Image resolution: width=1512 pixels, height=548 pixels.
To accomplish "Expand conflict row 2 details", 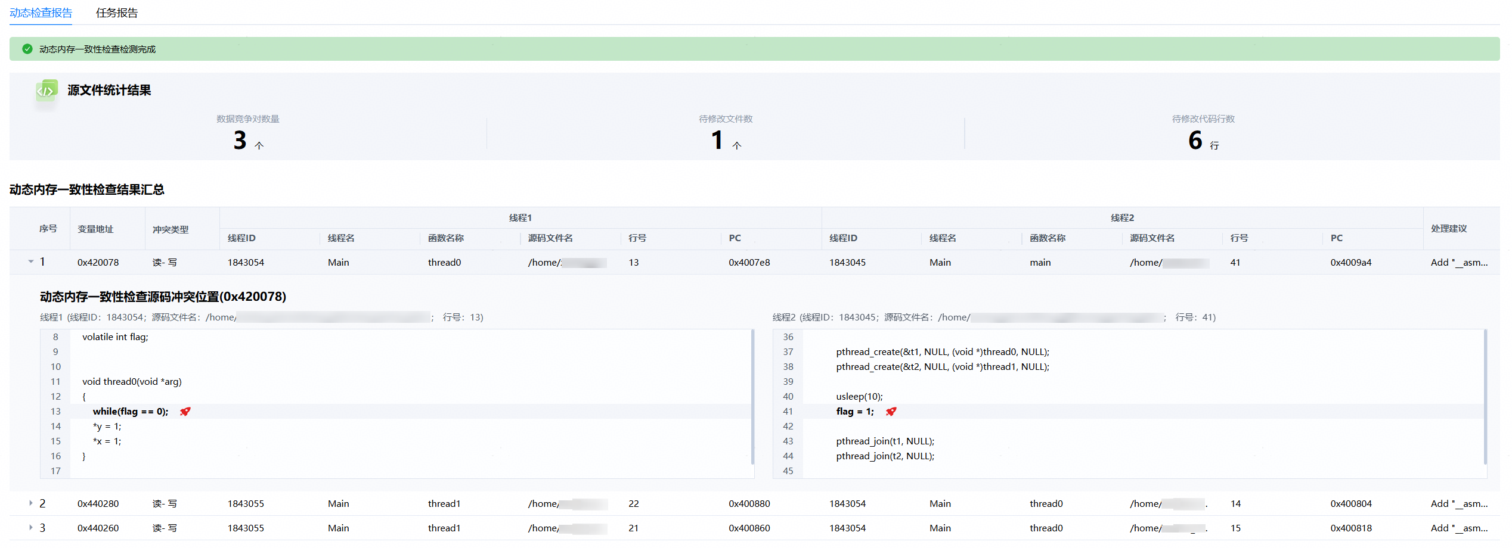I will (31, 503).
